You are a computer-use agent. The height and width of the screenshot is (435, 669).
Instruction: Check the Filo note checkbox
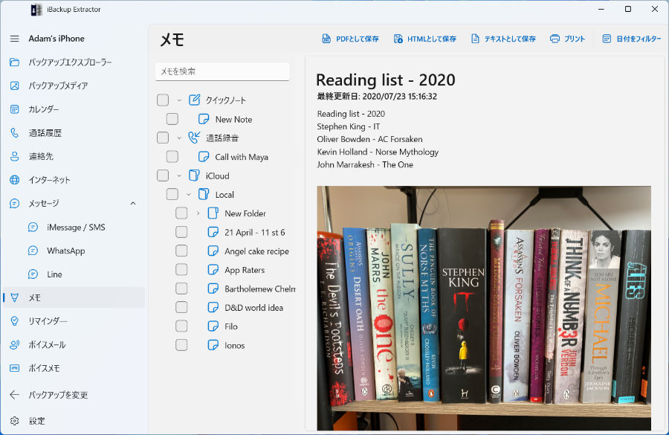(182, 326)
